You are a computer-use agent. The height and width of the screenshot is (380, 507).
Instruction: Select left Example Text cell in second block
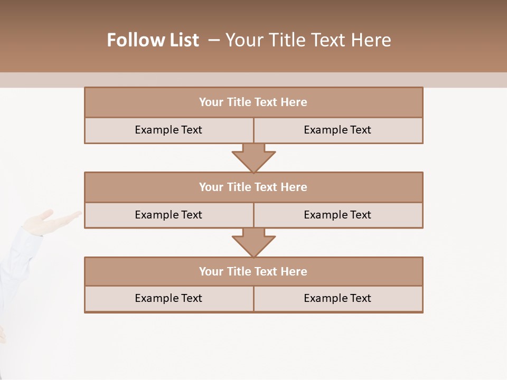point(168,215)
